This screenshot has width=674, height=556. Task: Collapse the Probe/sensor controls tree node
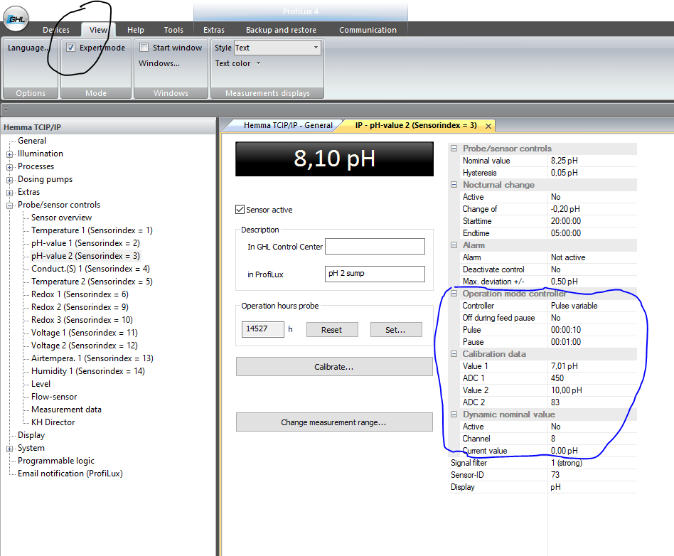coord(9,205)
